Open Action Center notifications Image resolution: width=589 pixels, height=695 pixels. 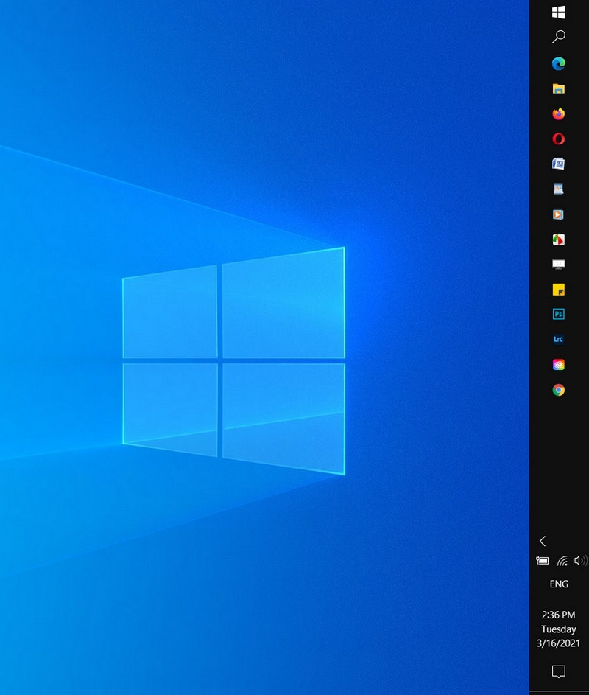(558, 671)
